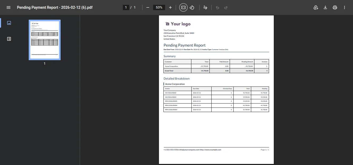Screen dimensions: 353x165
Task: Select the page 1 thumbnail
Action: click(45, 40)
